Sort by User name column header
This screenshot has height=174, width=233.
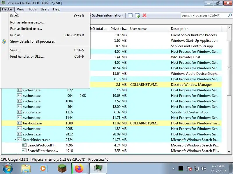(149, 29)
